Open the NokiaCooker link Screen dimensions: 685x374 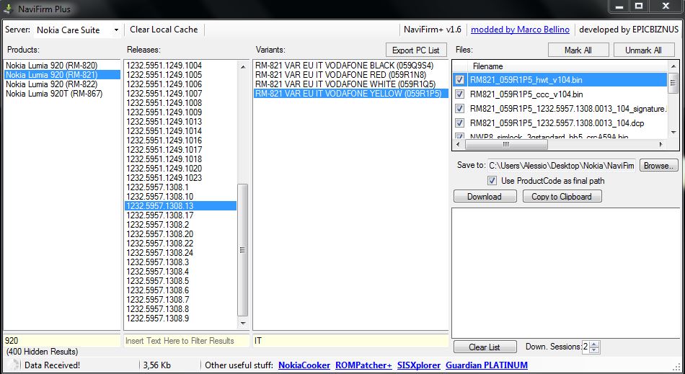pyautogui.click(x=304, y=365)
